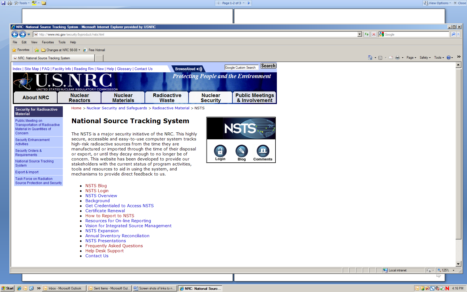Click the RSS feeds icon in command bar
Screen dimensions: 467x292
pyautogui.click(x=380, y=58)
